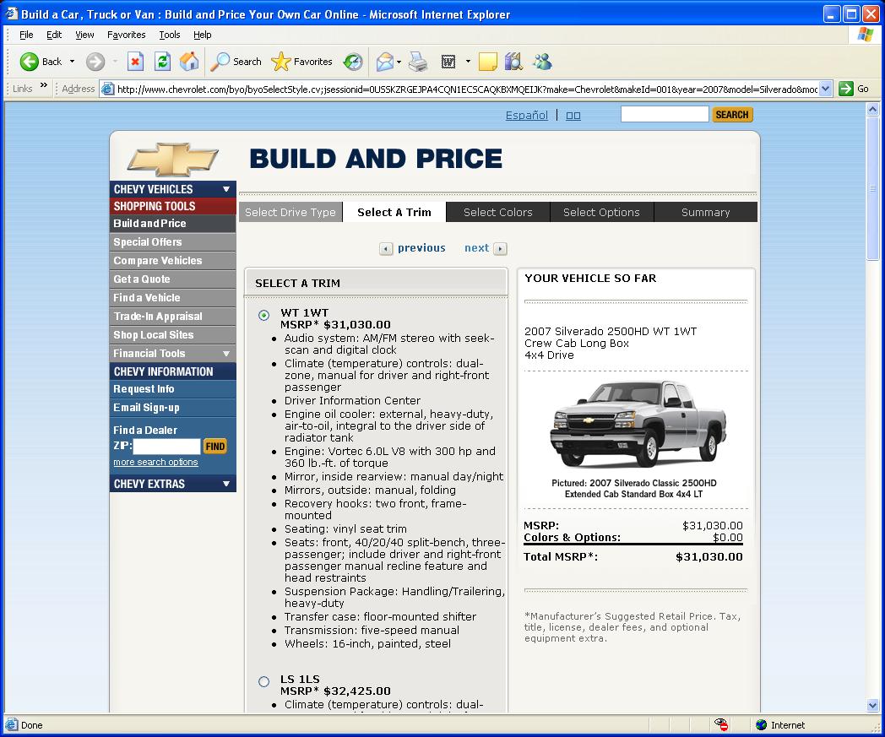Open the Tools menu
Viewport: 885px width, 737px height.
pos(170,35)
